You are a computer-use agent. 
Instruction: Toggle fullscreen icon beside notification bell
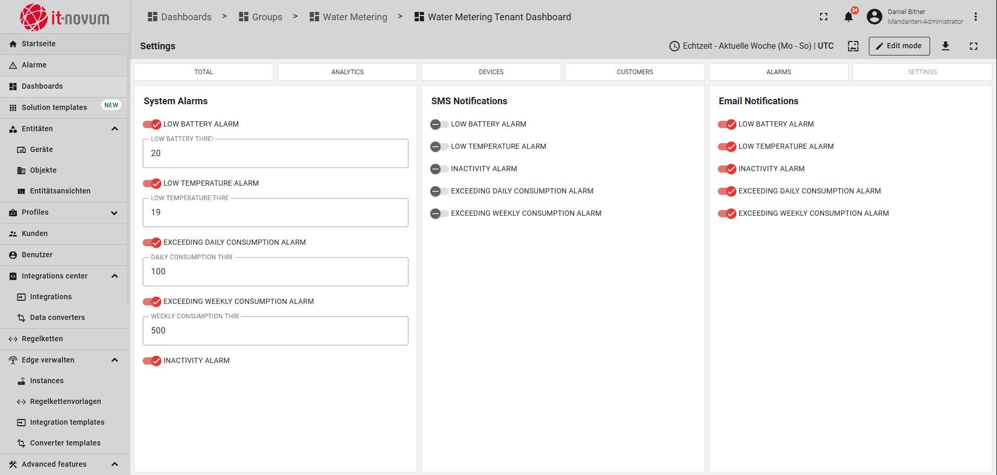pyautogui.click(x=824, y=17)
